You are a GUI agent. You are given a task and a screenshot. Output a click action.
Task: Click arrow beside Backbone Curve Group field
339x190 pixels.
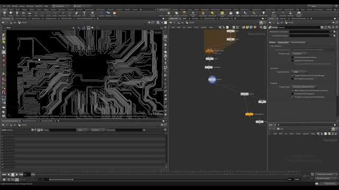pos(334,32)
